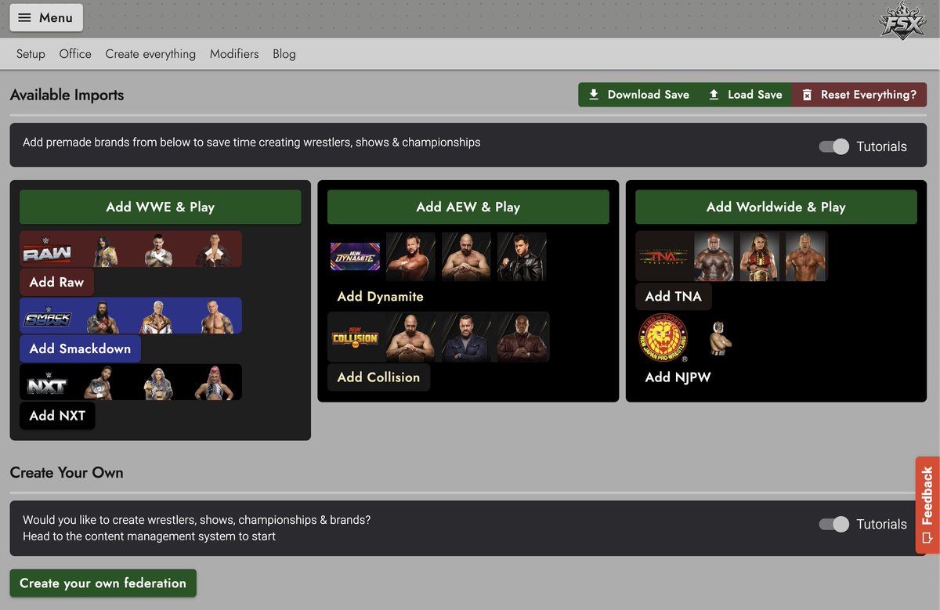This screenshot has width=940, height=610.
Task: Toggle Tutorials switch in Available Imports
Action: pos(833,146)
